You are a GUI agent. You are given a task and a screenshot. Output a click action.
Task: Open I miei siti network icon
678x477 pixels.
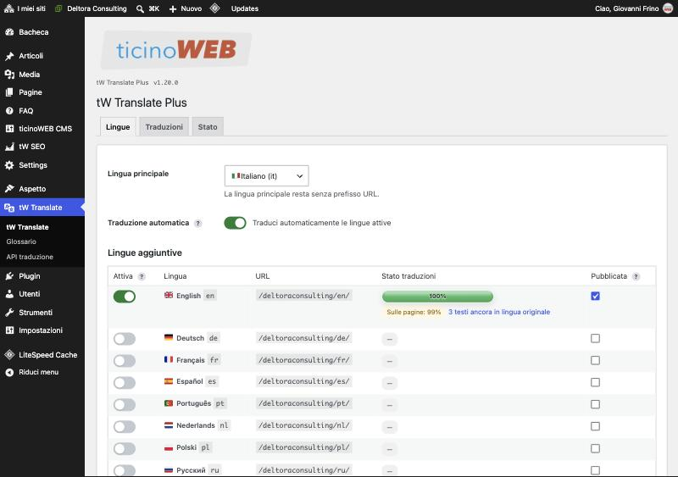click(x=8, y=8)
